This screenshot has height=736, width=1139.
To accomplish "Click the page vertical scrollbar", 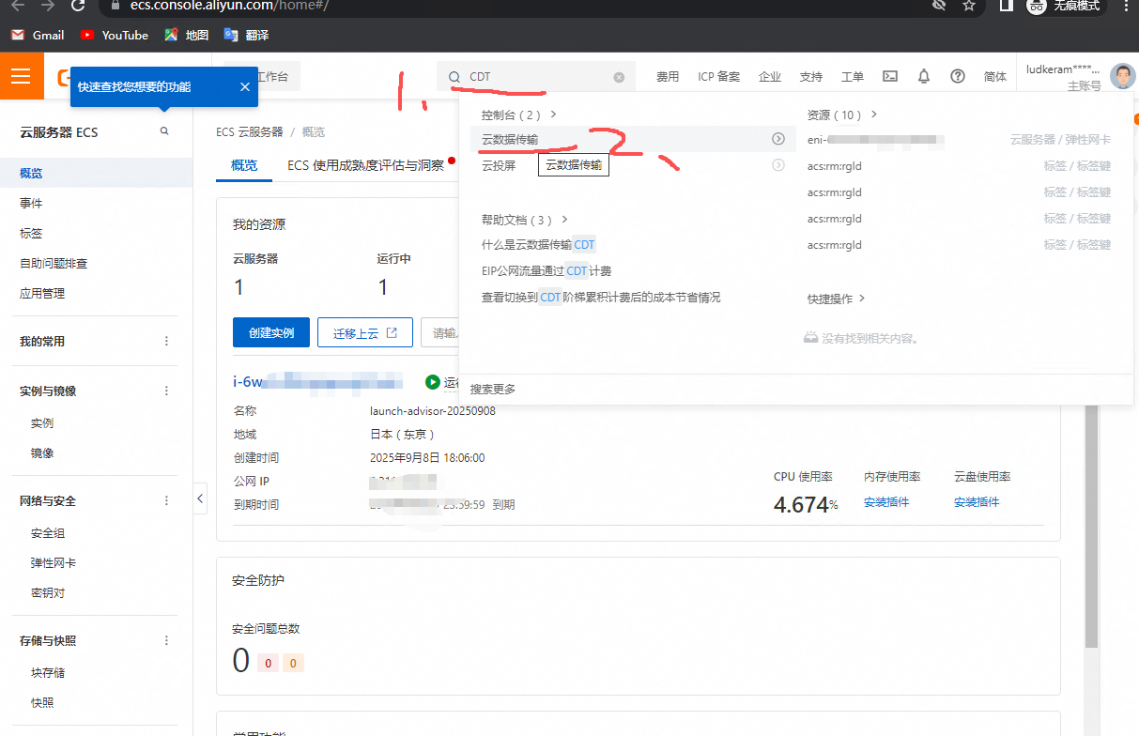I will pyautogui.click(x=1091, y=526).
